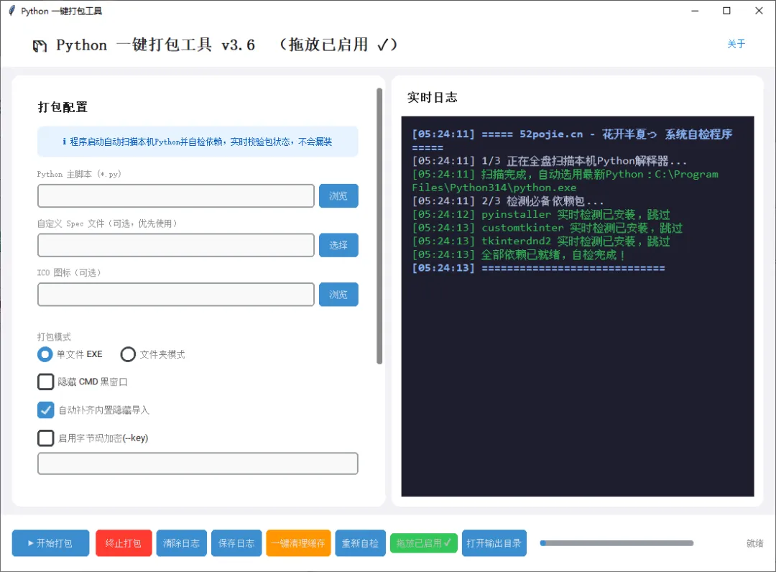The width and height of the screenshot is (776, 572).
Task: Click the green 拖放已启用 button
Action: point(424,543)
